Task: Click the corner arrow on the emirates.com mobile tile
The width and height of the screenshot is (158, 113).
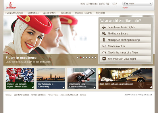Action: coord(94,87)
